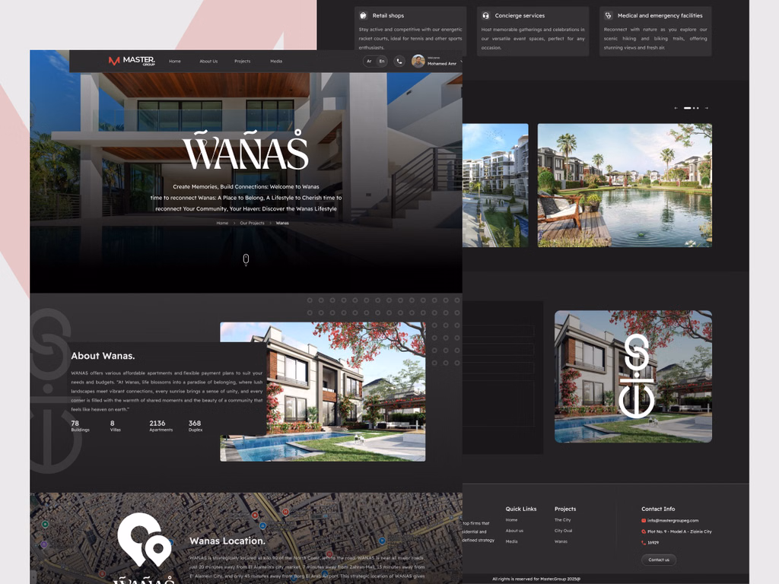Image resolution: width=779 pixels, height=584 pixels.
Task: Click the phone call icon in header
Action: (x=399, y=62)
